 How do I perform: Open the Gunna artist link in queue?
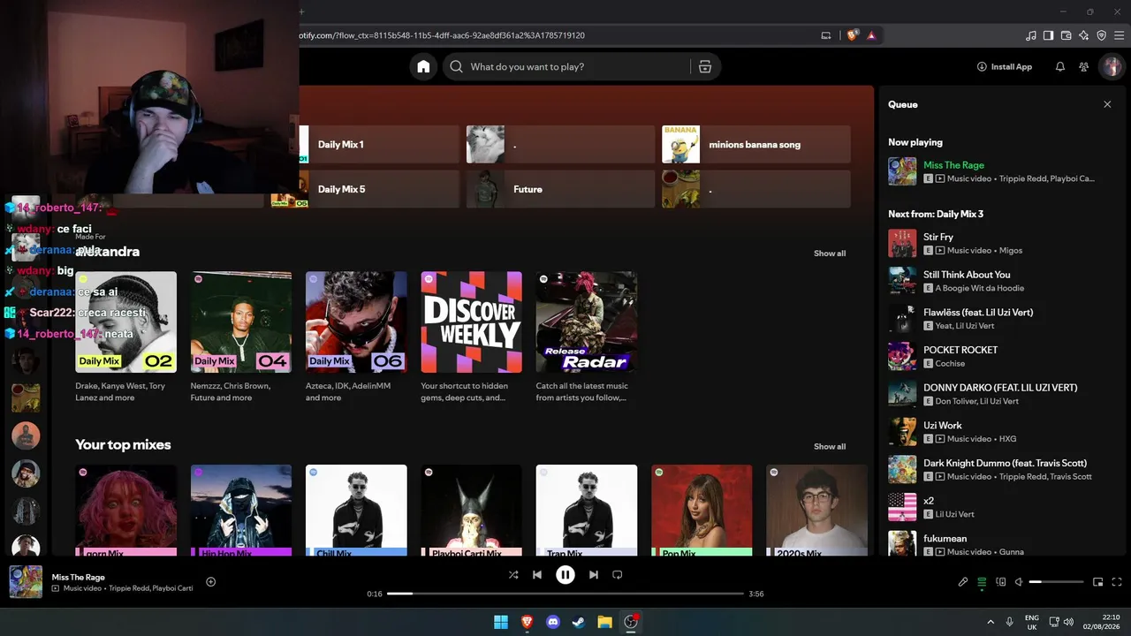click(x=1012, y=552)
